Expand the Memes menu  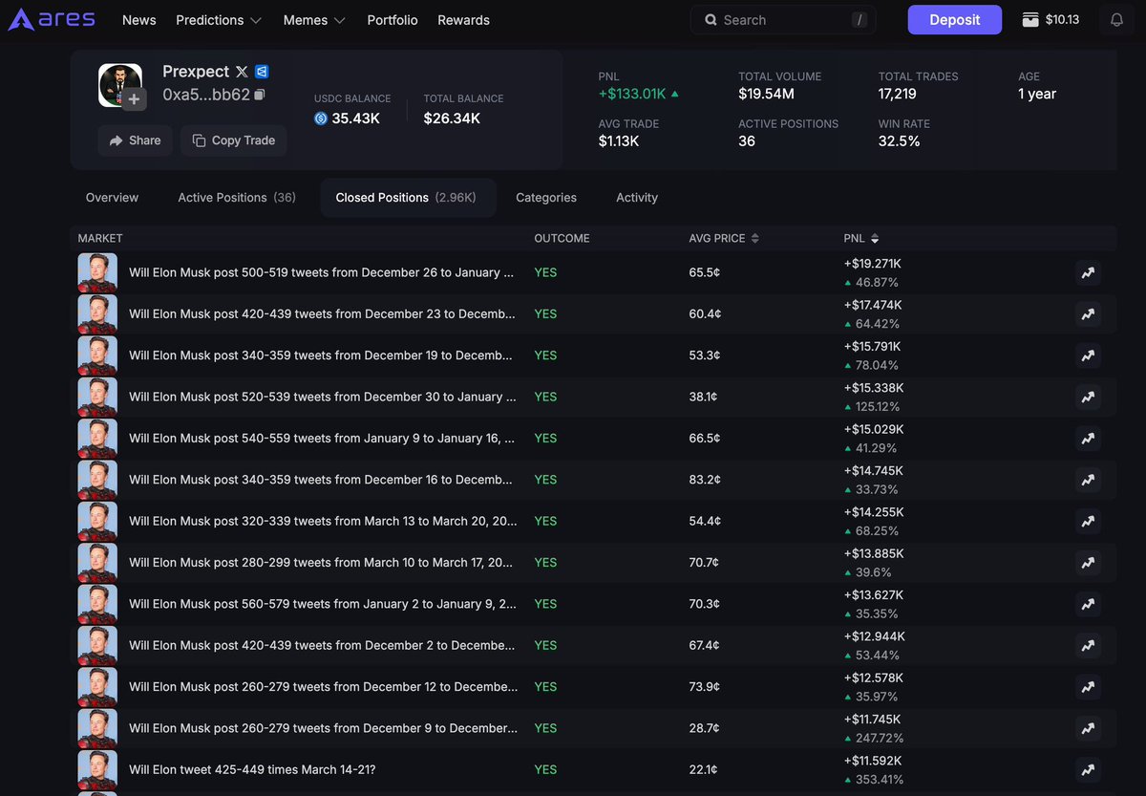tap(314, 20)
